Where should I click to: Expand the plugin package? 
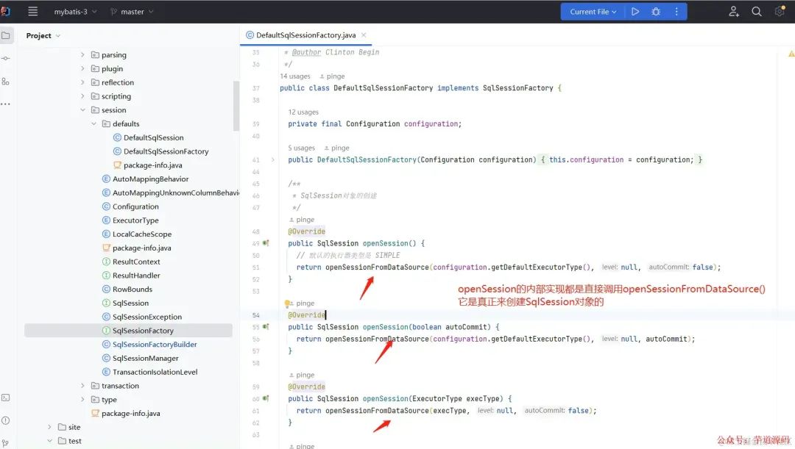click(x=82, y=68)
